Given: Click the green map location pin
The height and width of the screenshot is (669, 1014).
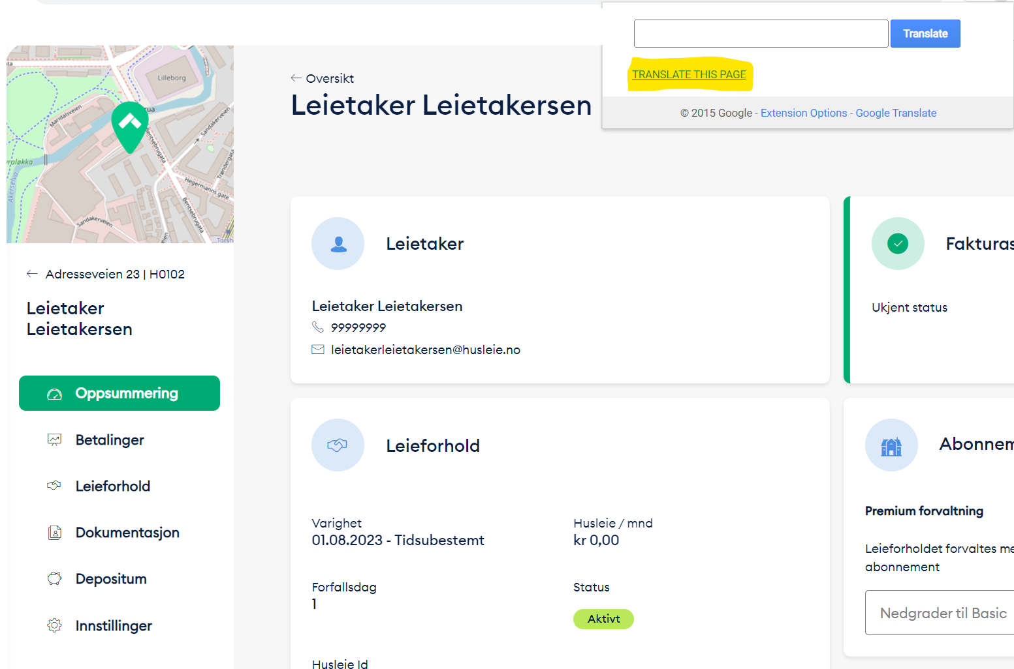Looking at the screenshot, I should pyautogui.click(x=130, y=125).
